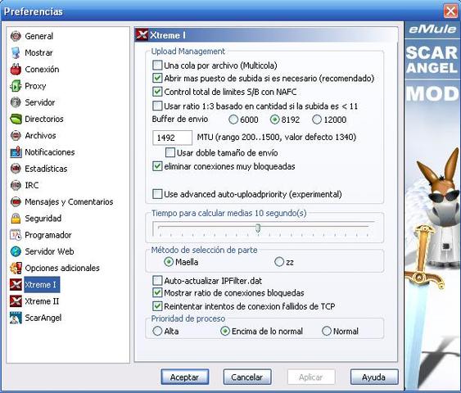Enable Use advanced auto-uploadpriority option
The image size is (461, 393).
pyautogui.click(x=157, y=194)
